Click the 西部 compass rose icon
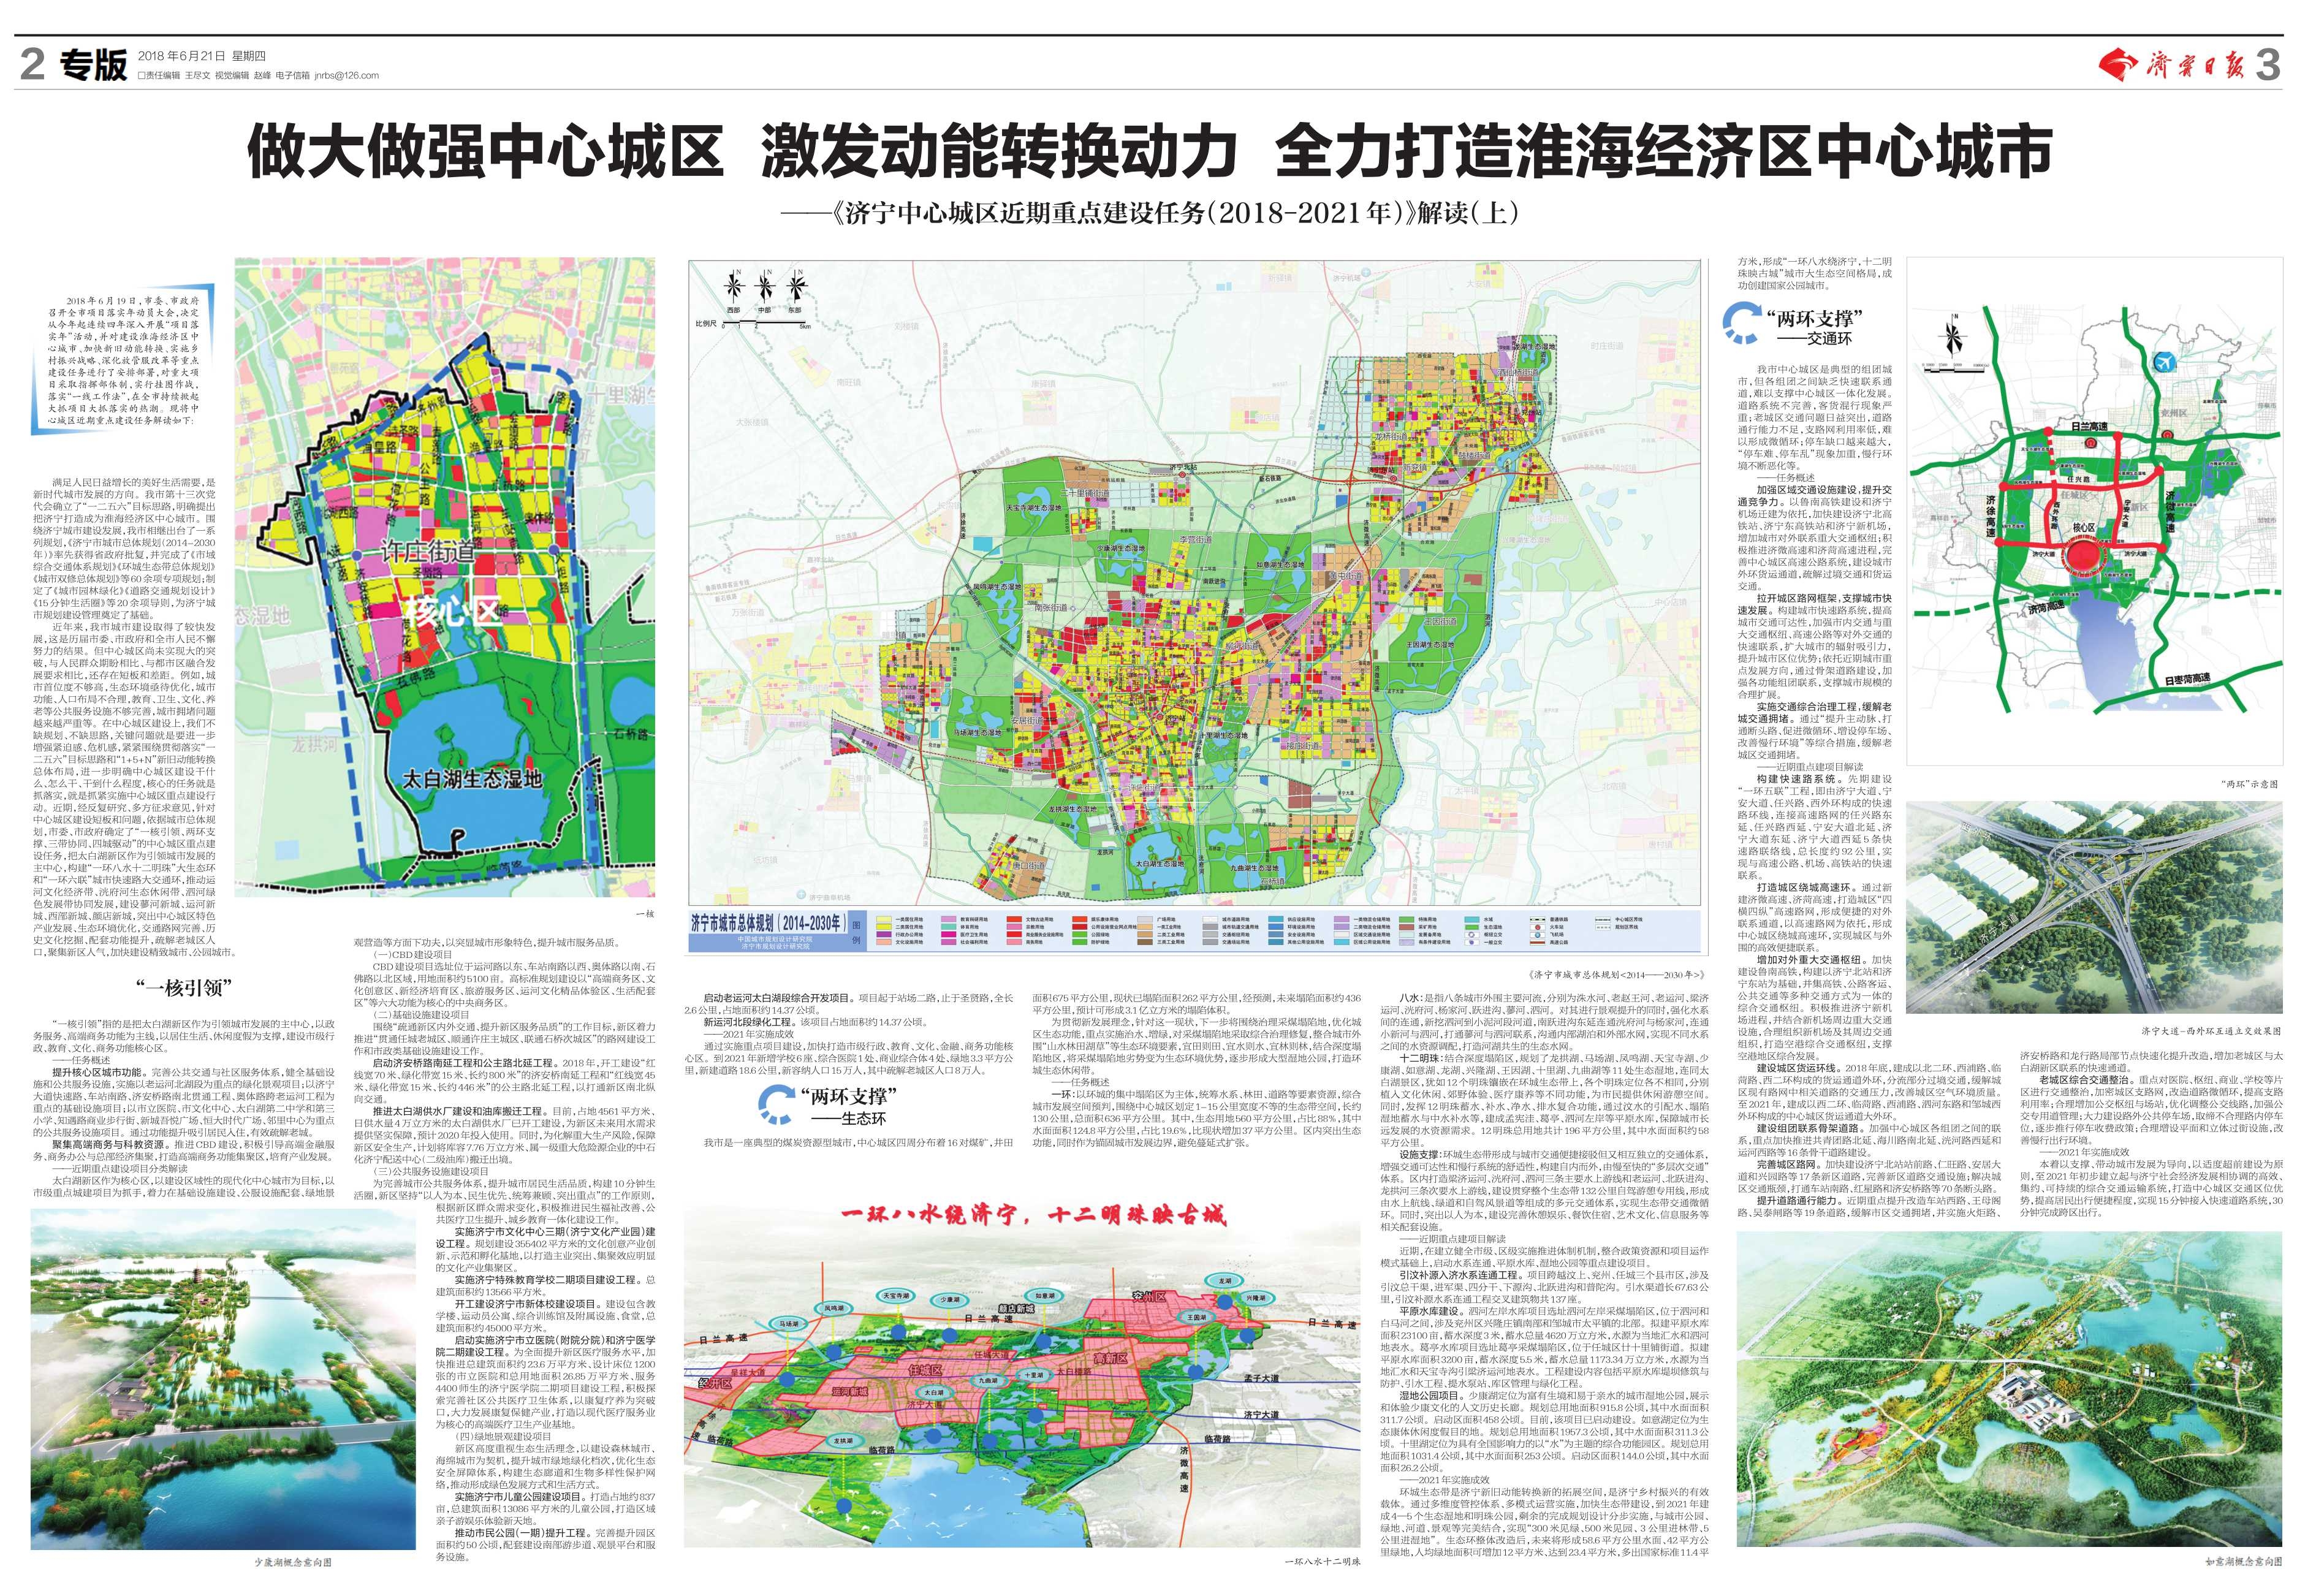The width and height of the screenshot is (2297, 1596). coord(734,287)
